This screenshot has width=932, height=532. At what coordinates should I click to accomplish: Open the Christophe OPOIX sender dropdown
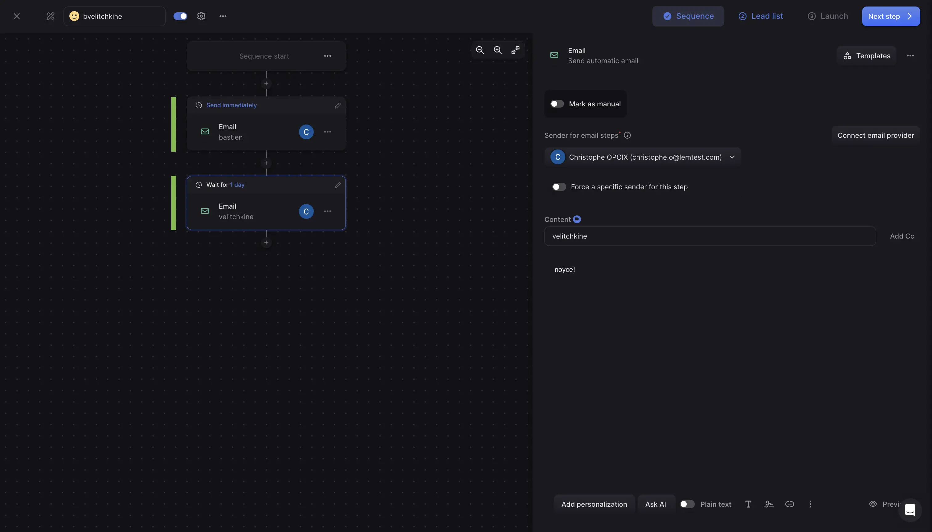click(643, 157)
